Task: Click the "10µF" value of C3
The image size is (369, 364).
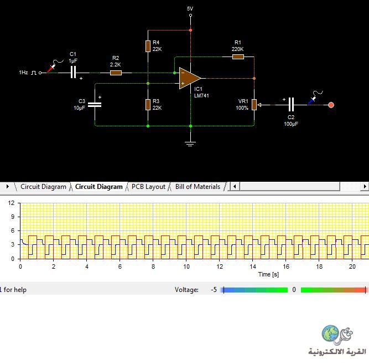Action: 79,108
